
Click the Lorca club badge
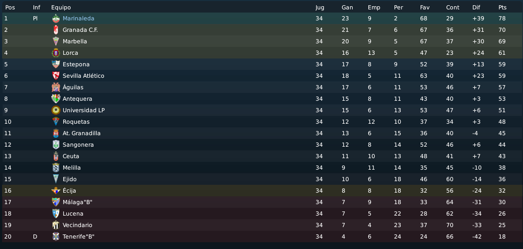click(x=56, y=53)
